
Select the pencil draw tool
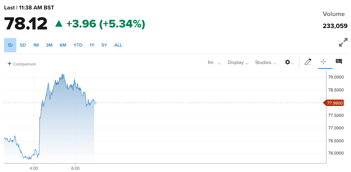click(308, 62)
